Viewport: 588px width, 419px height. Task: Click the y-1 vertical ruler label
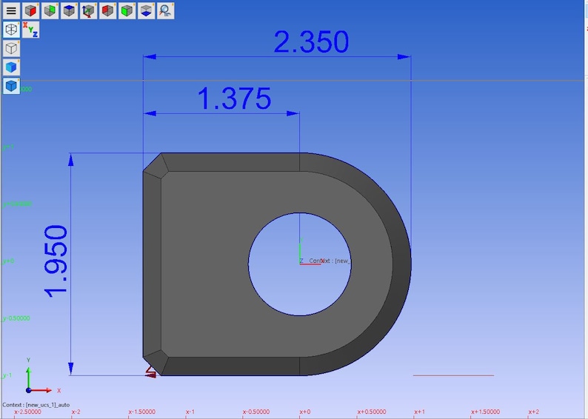tap(7, 375)
